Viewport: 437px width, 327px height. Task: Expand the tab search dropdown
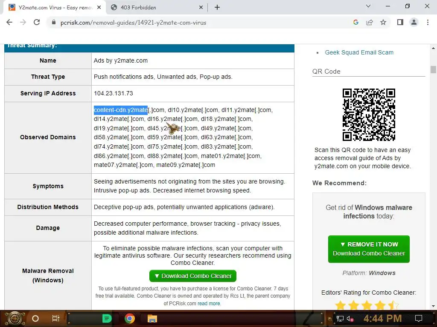[x=368, y=6]
